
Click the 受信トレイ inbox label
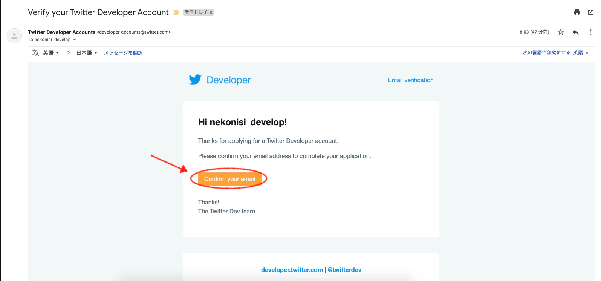tap(196, 12)
